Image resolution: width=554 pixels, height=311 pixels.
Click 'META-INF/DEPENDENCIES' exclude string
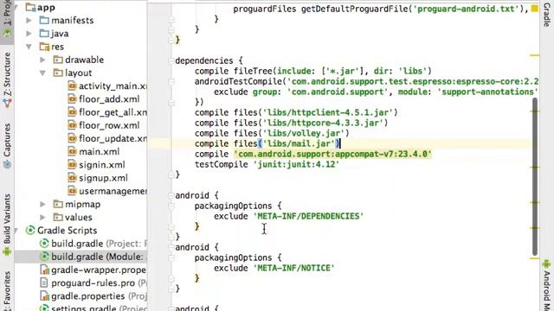pos(308,216)
